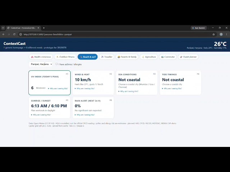Open Chrome three-dot menu
230x172 pixels.
click(x=226, y=34)
